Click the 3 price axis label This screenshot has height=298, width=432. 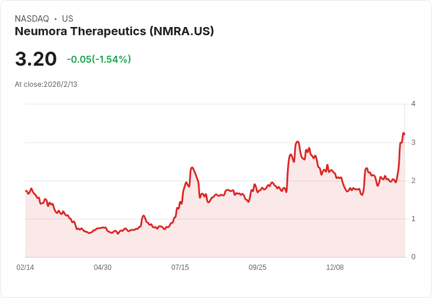413,143
